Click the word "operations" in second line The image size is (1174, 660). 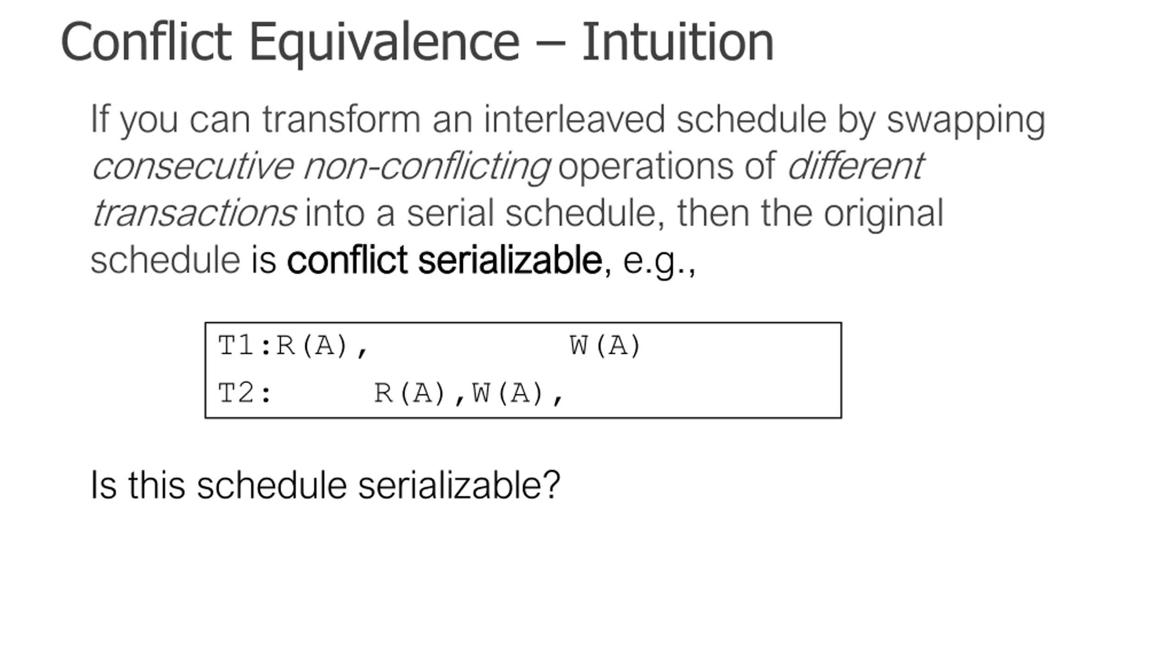(644, 167)
